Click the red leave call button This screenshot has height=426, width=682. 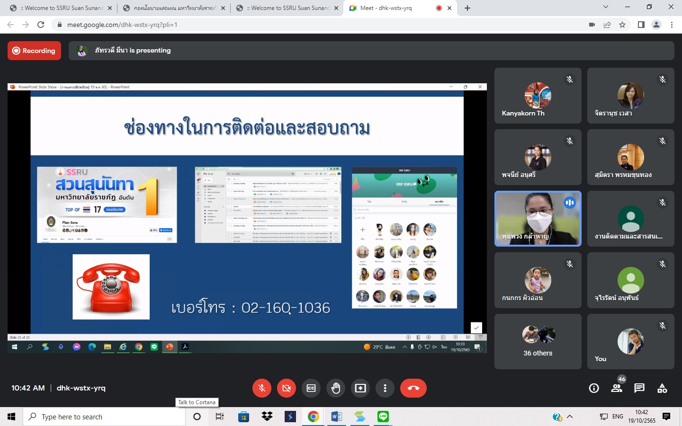click(x=413, y=388)
